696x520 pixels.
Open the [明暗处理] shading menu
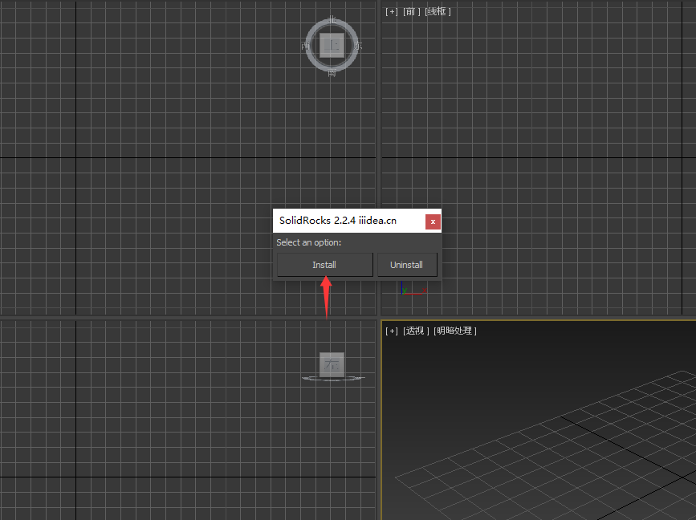[454, 331]
